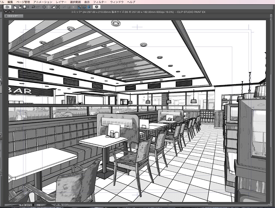The height and width of the screenshot is (208, 275).
Task: Open the ページ管理 menu
Action: 23,2
